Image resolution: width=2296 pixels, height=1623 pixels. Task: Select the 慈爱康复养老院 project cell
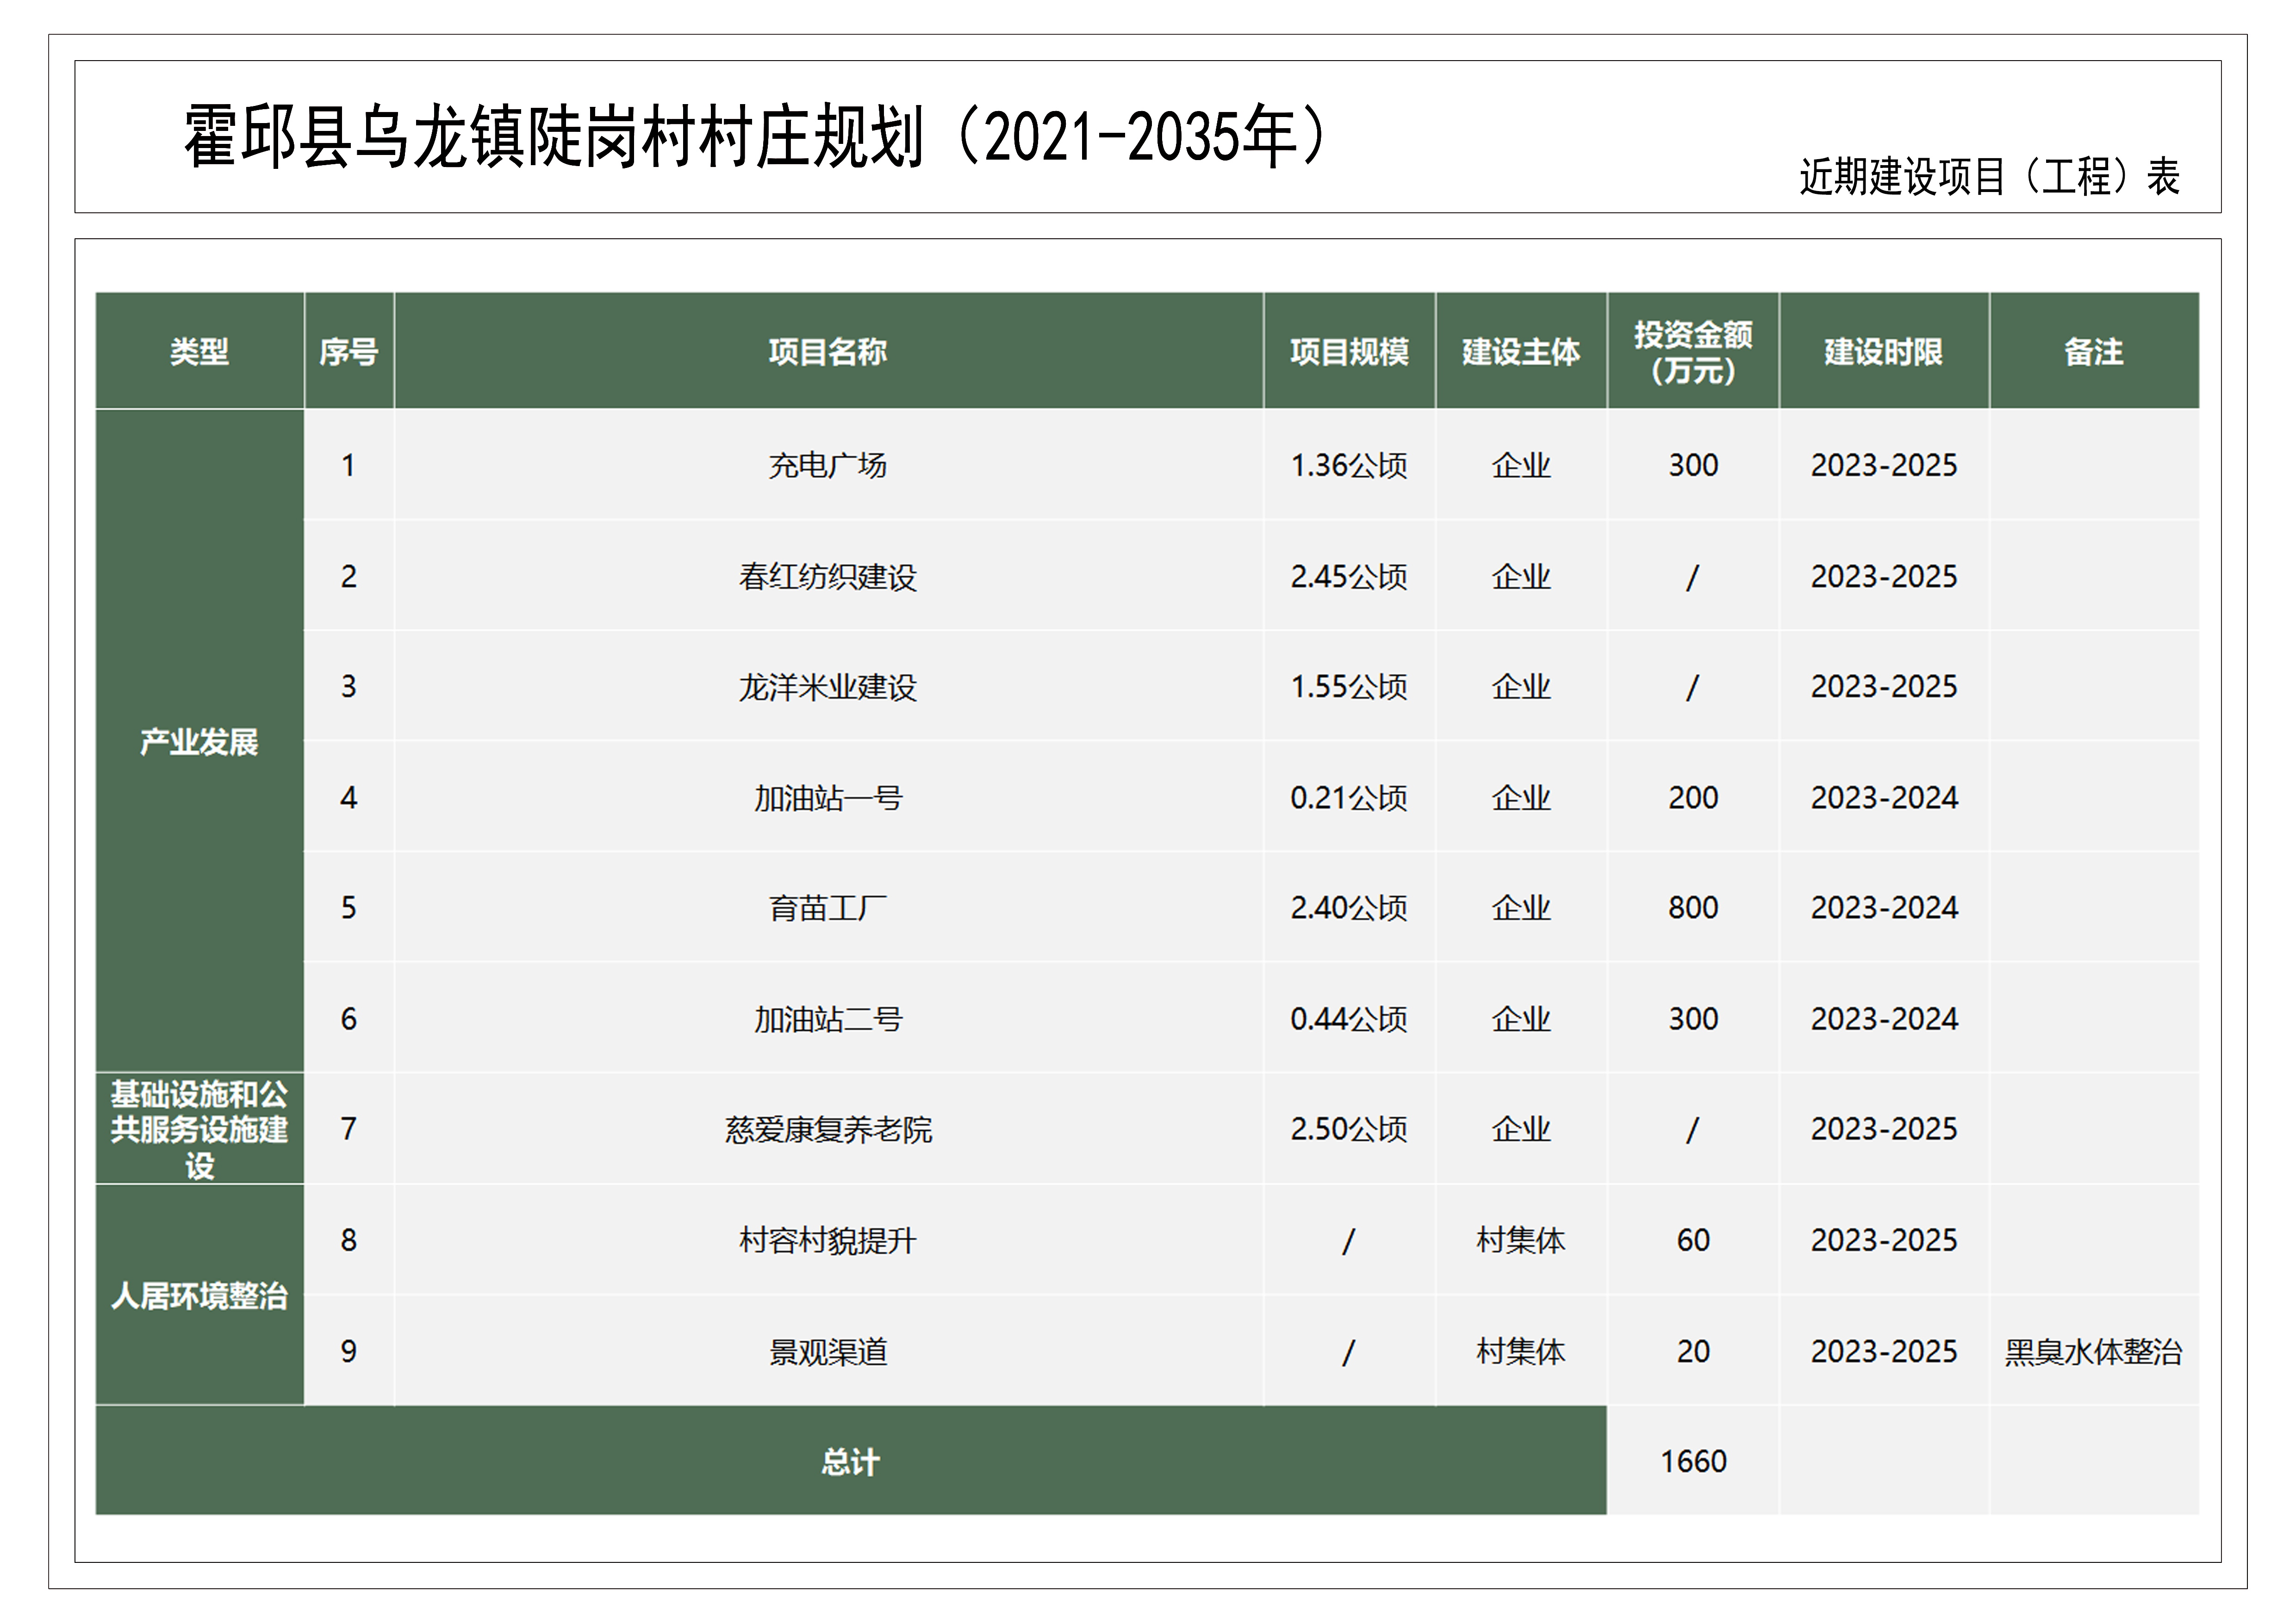[827, 1129]
